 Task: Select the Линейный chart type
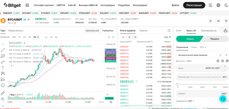5,37
